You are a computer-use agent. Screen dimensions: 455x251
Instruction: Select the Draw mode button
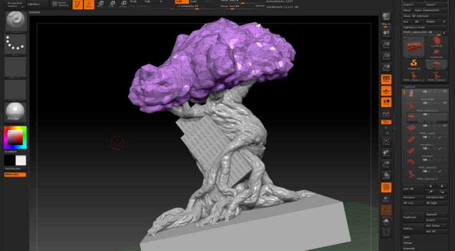(89, 5)
